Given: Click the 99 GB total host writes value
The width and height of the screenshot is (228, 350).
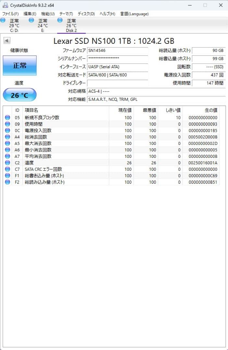Looking at the screenshot, I should click(209, 58).
